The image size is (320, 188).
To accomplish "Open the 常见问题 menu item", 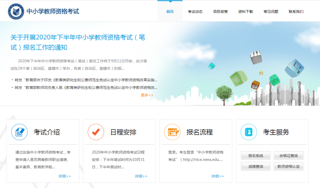I will click(271, 12).
